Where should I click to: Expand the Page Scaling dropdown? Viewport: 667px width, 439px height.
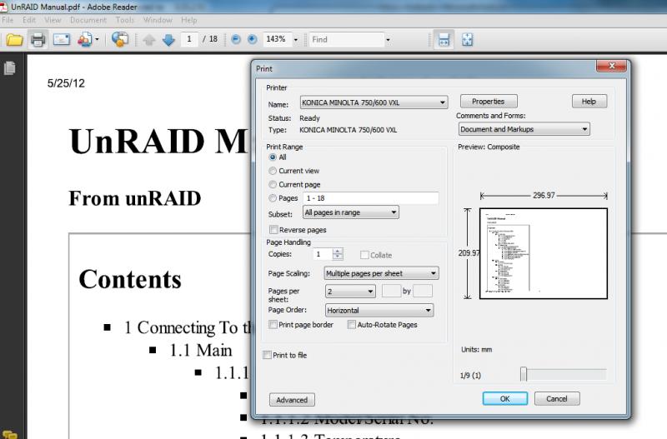coord(381,273)
